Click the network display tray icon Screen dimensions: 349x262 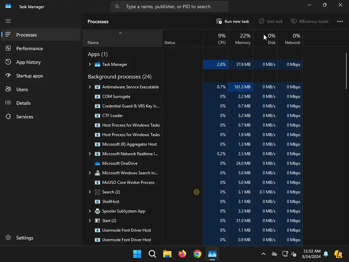[x=285, y=254]
